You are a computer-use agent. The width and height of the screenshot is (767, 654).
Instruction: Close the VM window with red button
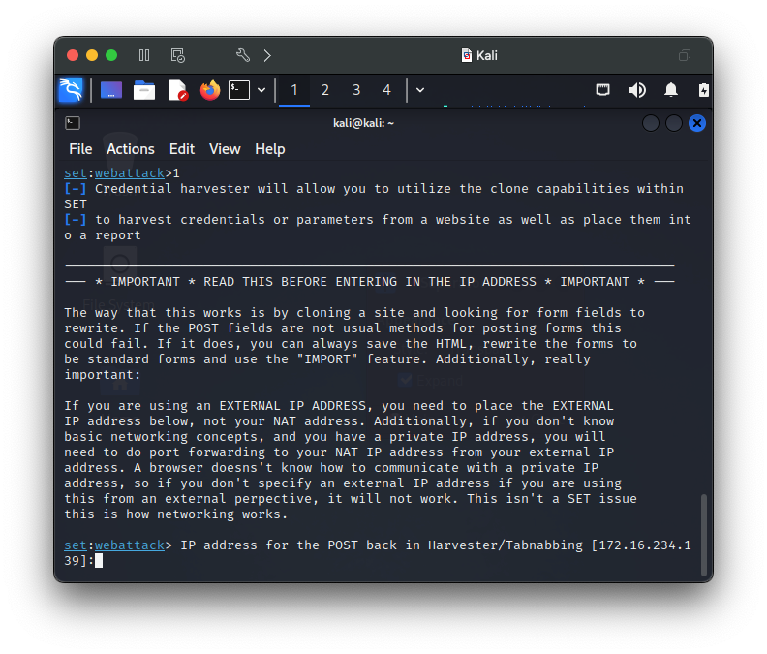click(x=73, y=55)
